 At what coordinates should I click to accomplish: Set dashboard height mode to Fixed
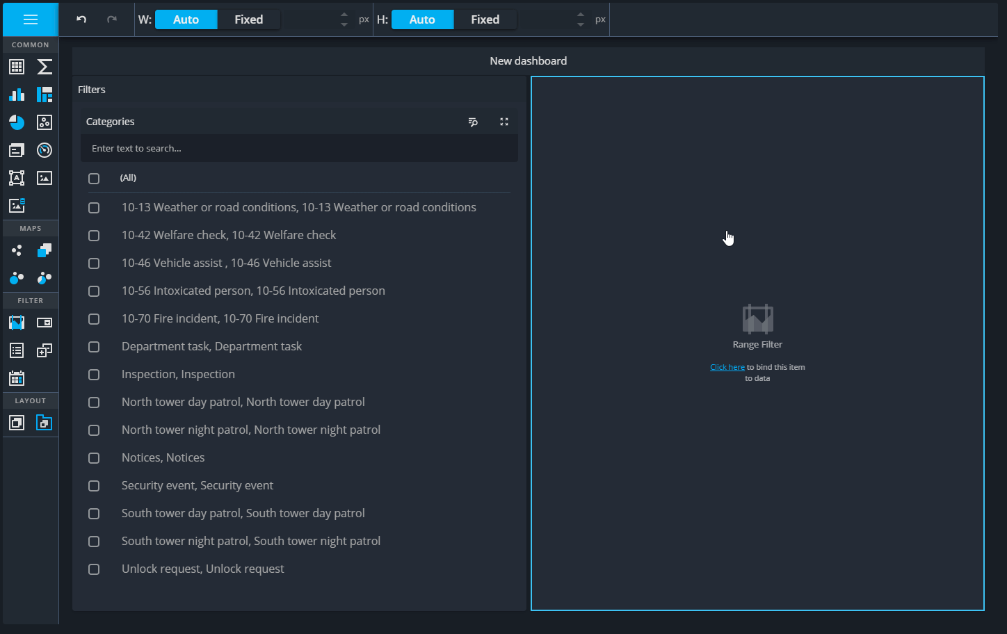coord(485,19)
